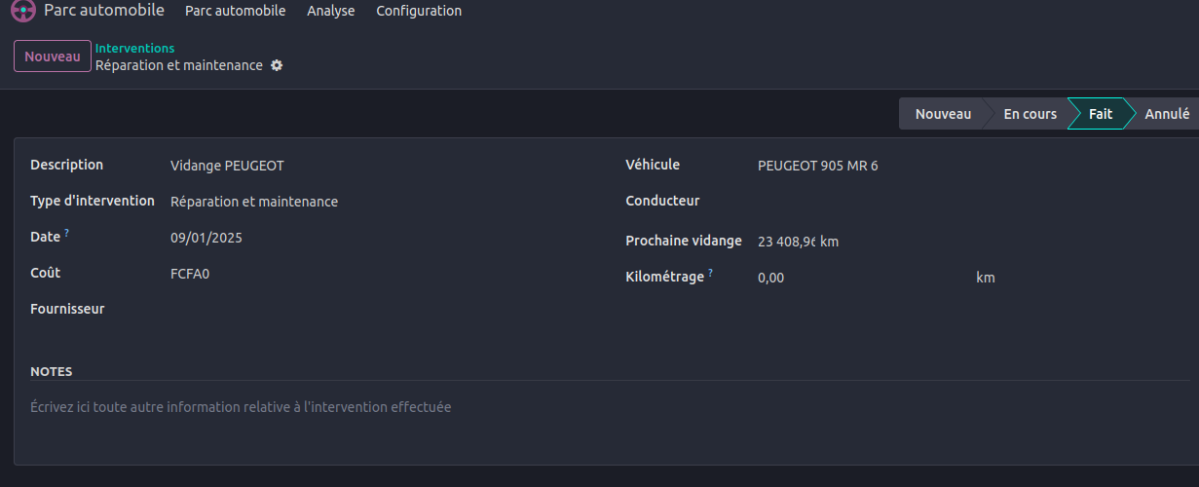
Task: Open the Configuration menu
Action: pos(419,12)
